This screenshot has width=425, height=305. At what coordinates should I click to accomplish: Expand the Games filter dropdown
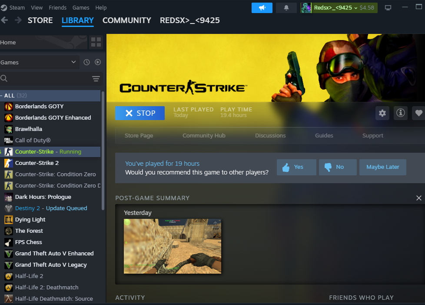73,62
